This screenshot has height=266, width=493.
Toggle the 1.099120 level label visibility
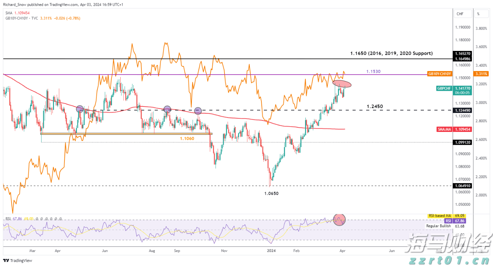point(462,142)
